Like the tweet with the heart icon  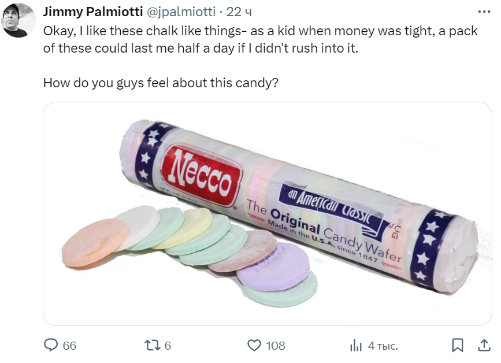click(254, 345)
